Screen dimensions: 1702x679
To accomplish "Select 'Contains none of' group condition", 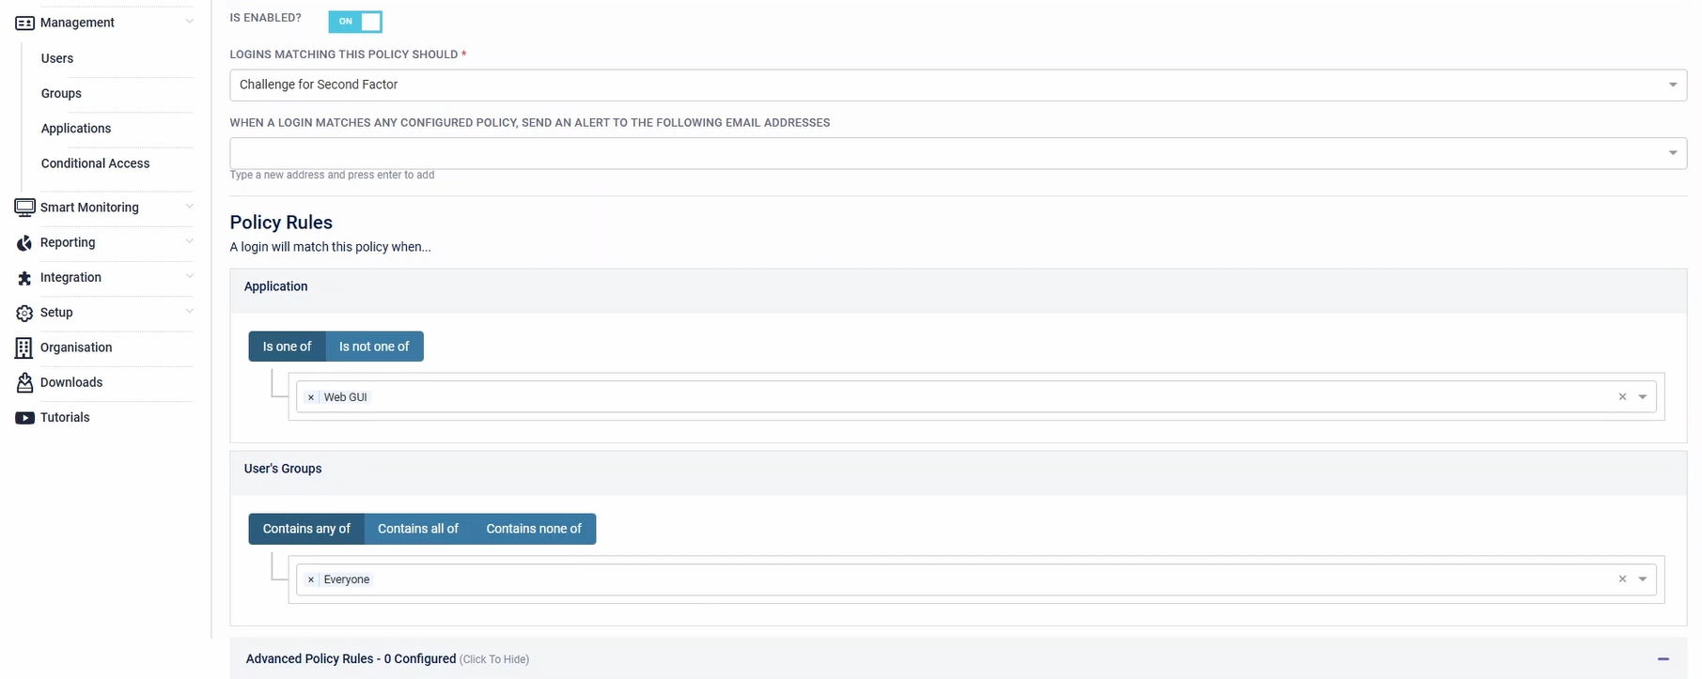I will click(534, 529).
